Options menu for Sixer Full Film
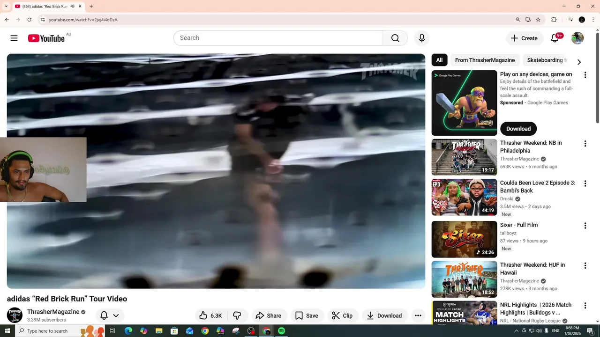This screenshot has width=600, height=337. (585, 226)
